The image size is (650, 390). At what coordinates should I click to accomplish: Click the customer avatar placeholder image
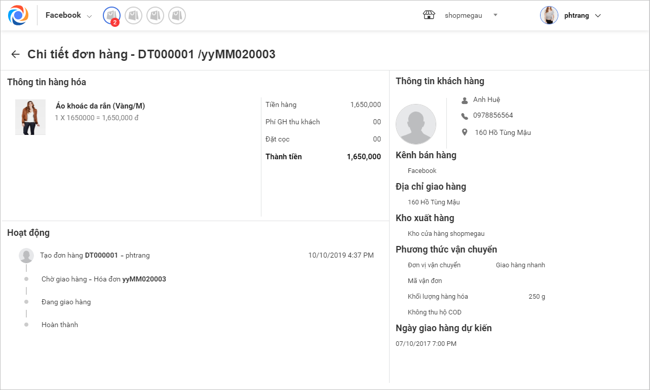click(x=416, y=124)
